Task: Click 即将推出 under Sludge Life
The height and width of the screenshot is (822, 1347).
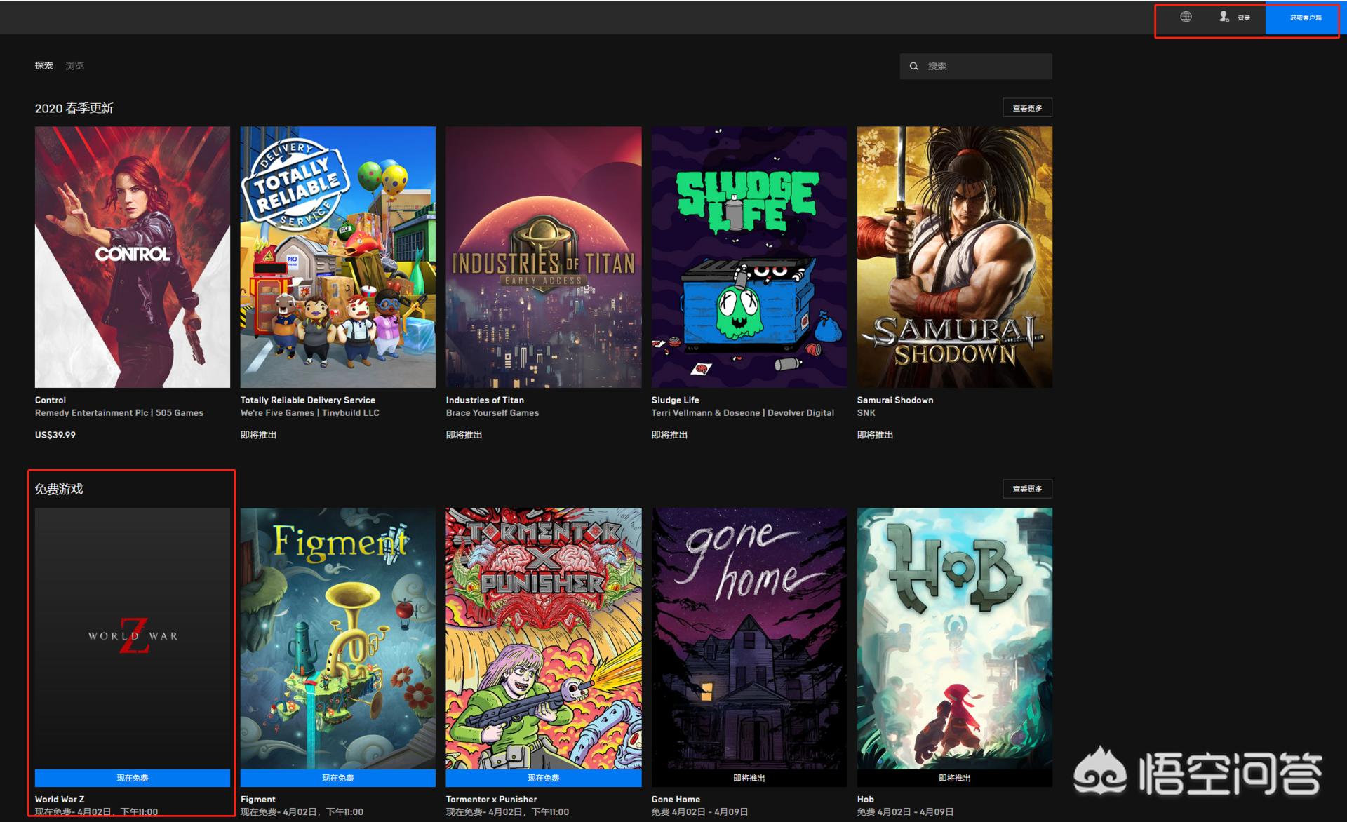Action: click(670, 435)
